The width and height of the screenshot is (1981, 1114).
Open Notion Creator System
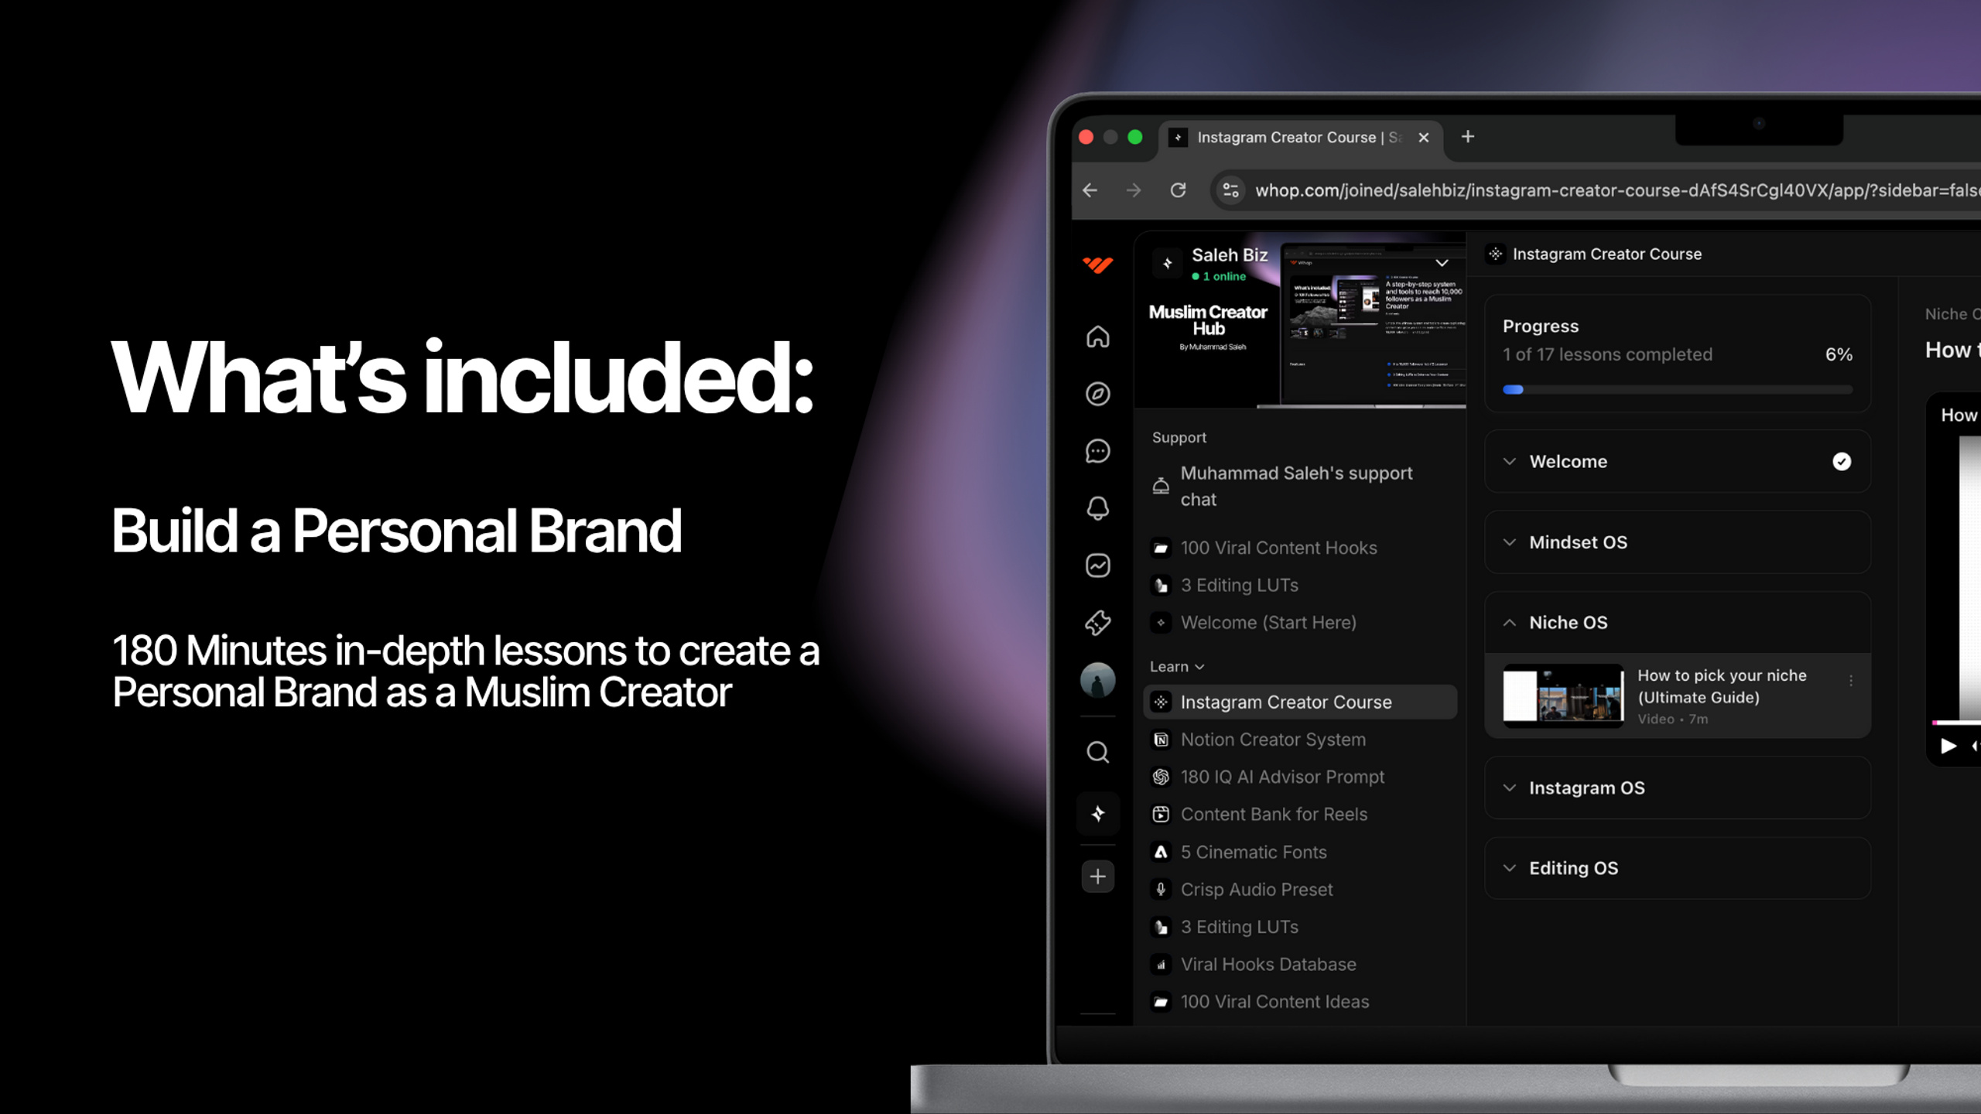[x=1300, y=740]
